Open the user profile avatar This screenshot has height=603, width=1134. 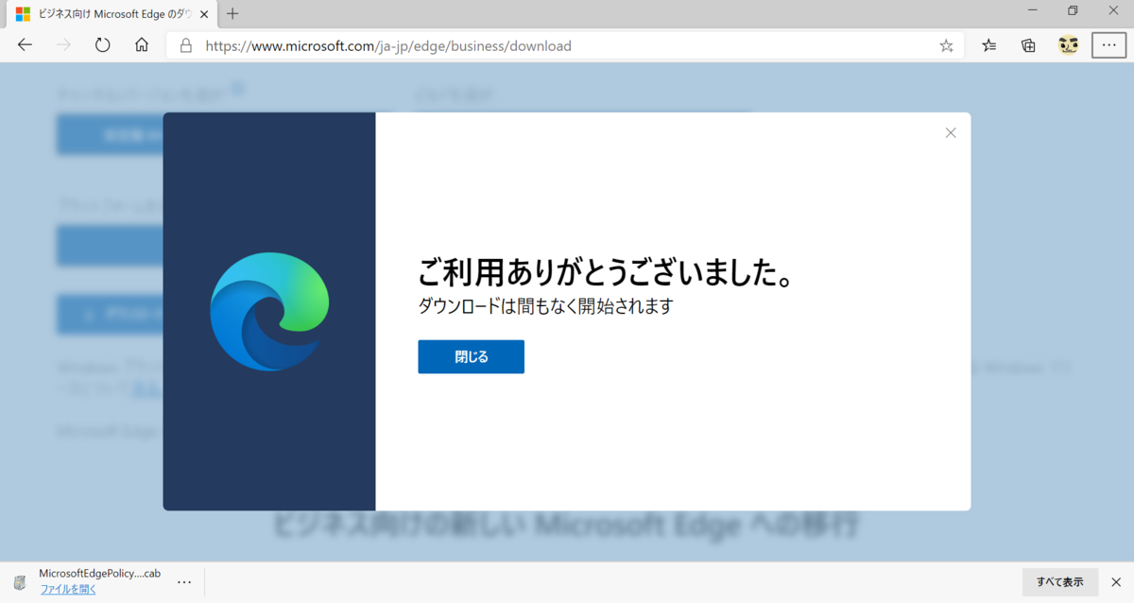(1069, 45)
